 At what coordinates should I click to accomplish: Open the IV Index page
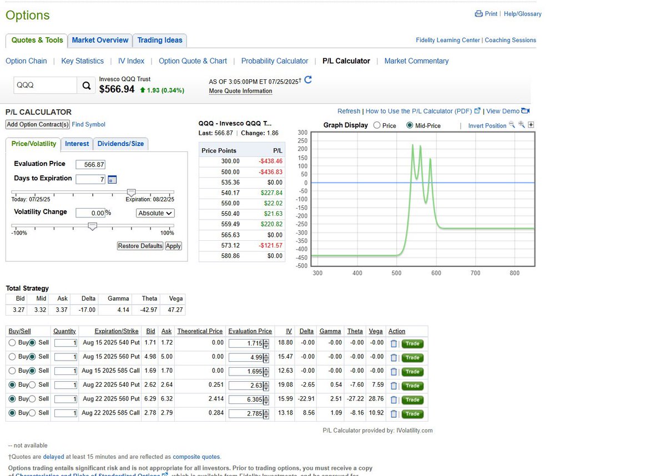(131, 61)
